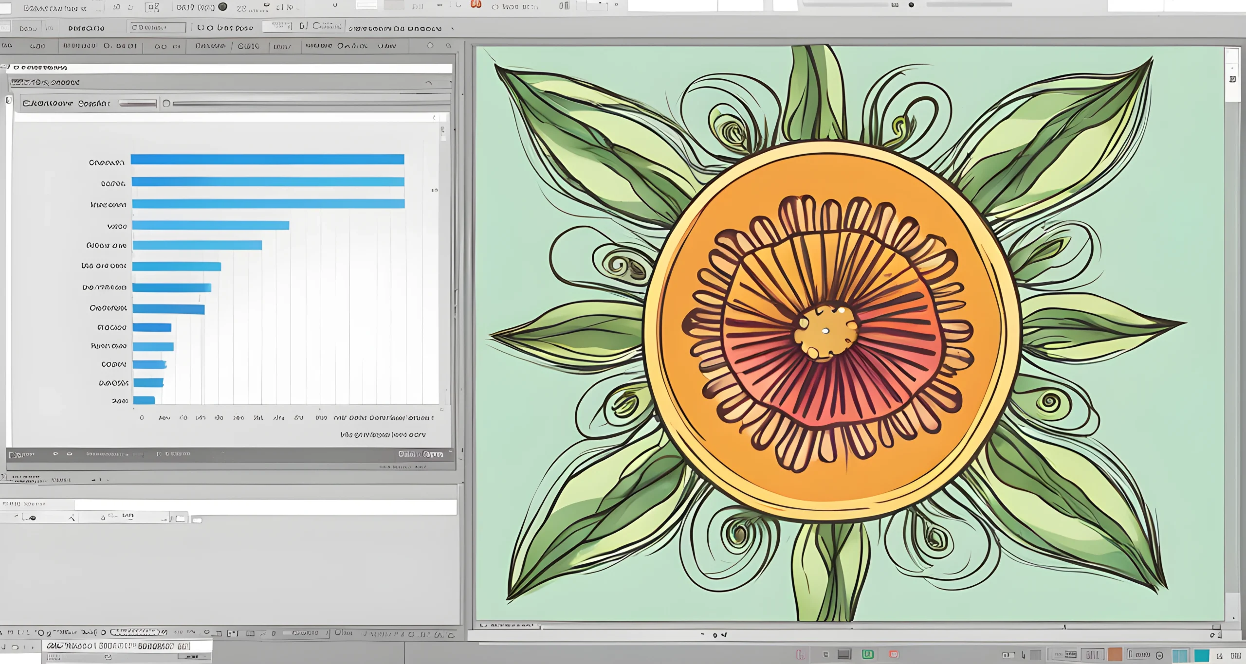Click the small white box at top-left corner

(5, 8)
